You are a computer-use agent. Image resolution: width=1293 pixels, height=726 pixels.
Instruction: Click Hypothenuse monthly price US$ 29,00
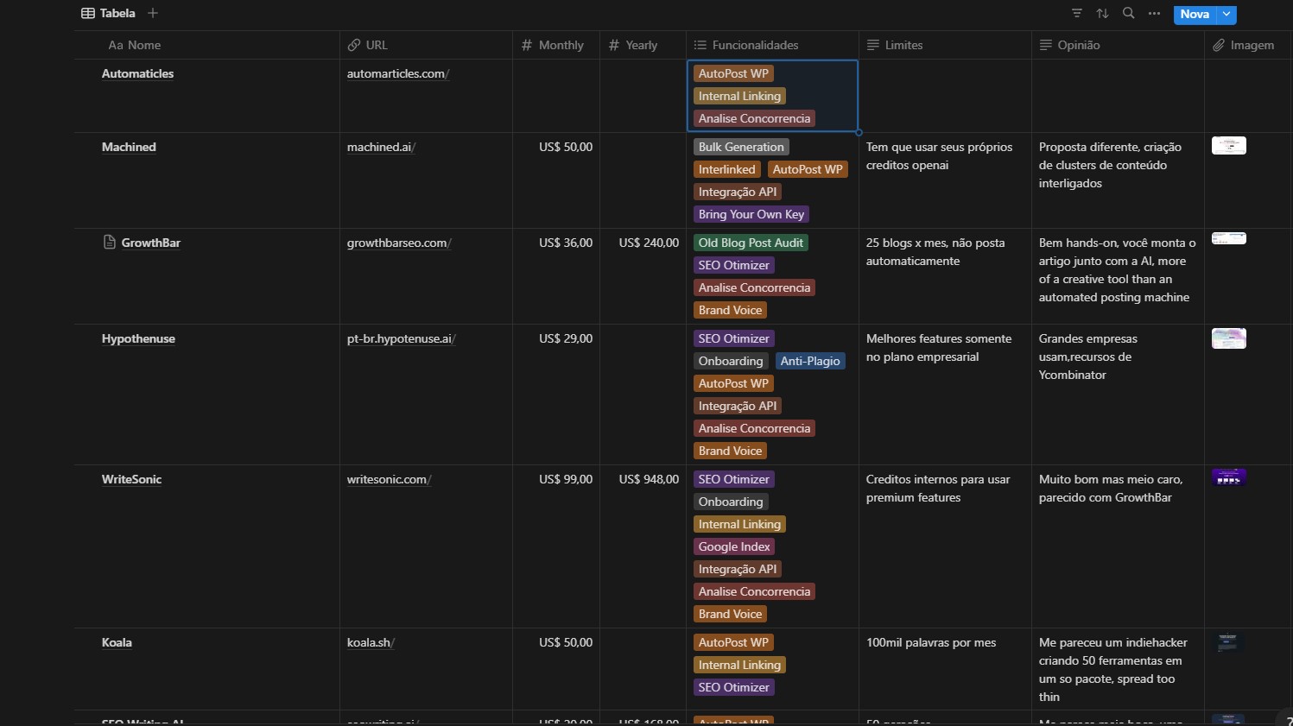point(566,339)
